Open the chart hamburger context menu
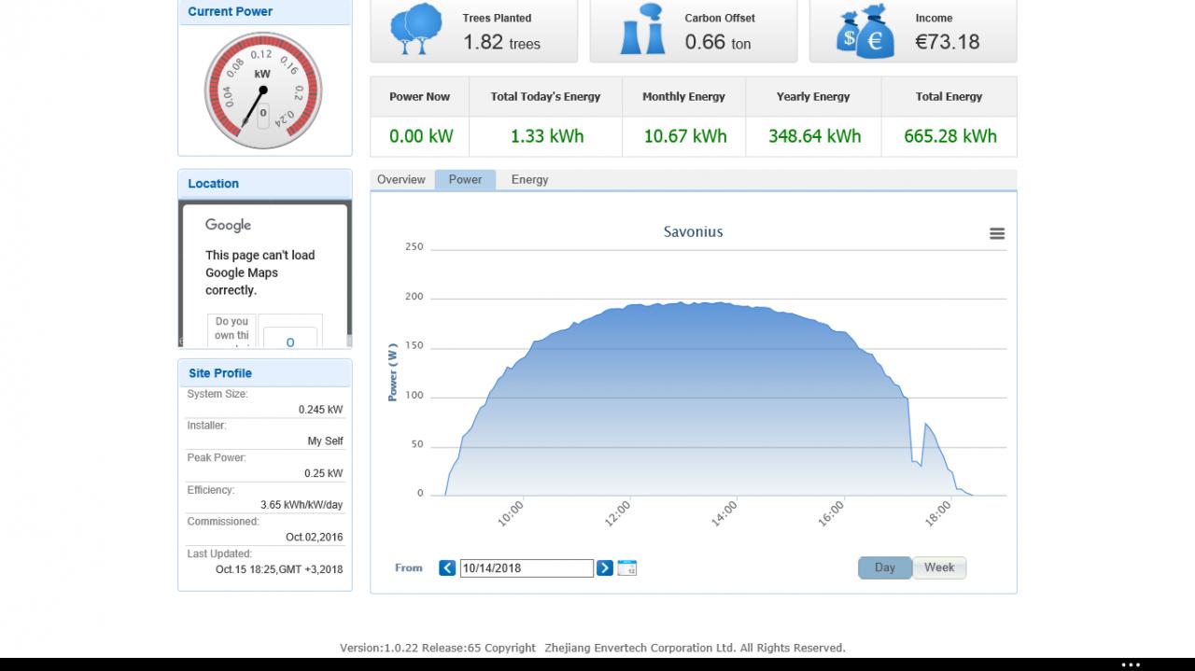Screen dimensions: 1195x671 point(997,233)
